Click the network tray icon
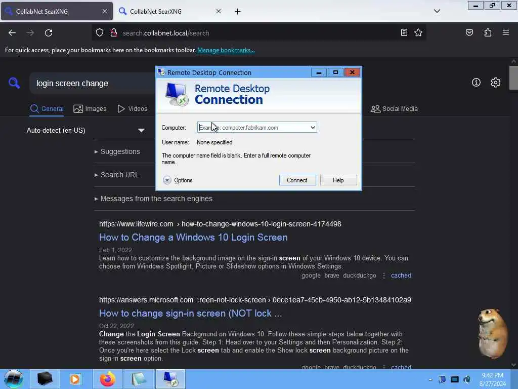 (455, 379)
